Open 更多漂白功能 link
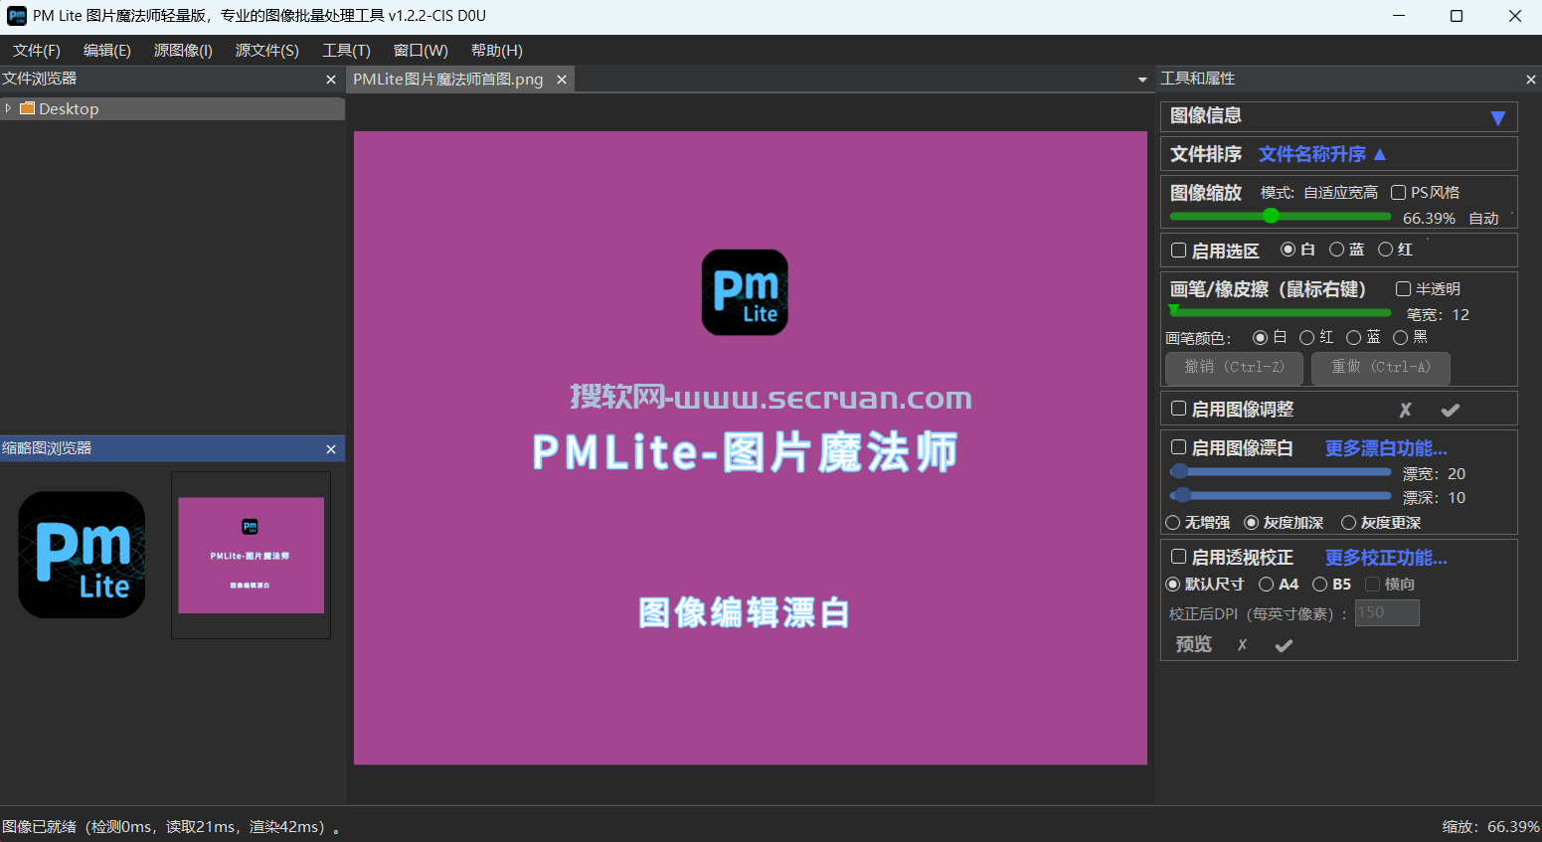The image size is (1542, 842). click(1386, 448)
